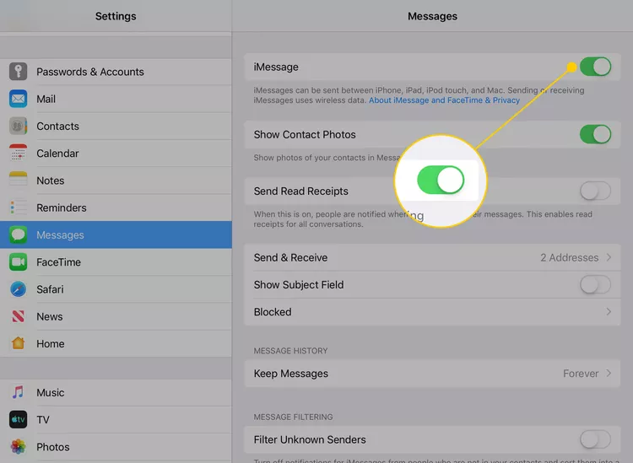Tap the Settings title header
Screen dimensions: 633x463
coord(116,16)
